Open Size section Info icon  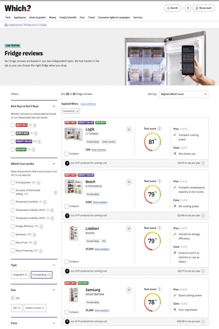click(x=13, y=298)
